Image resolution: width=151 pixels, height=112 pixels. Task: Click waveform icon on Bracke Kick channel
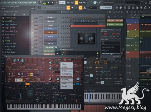click(x=56, y=47)
